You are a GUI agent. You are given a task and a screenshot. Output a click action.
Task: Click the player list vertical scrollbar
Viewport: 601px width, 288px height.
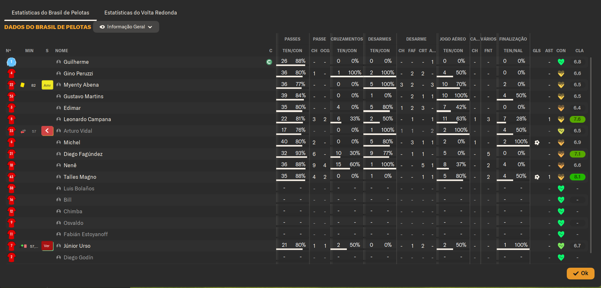coord(591,155)
